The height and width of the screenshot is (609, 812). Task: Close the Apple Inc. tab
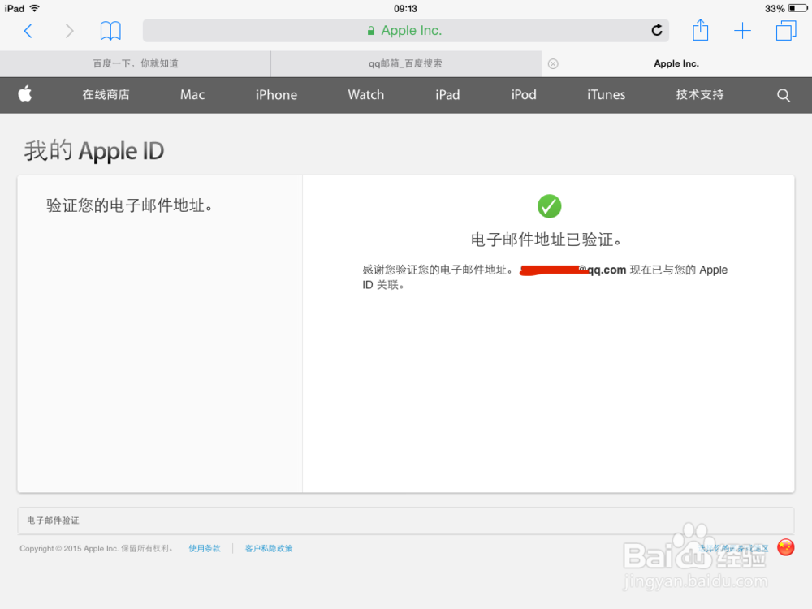pyautogui.click(x=553, y=63)
